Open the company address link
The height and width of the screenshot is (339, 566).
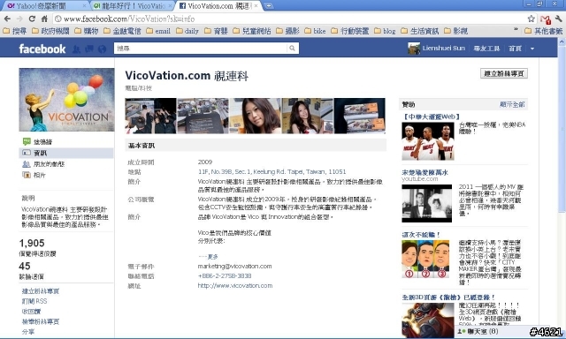point(272,172)
